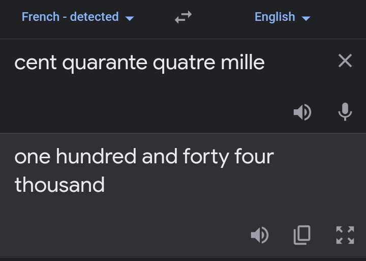Click the word "thousand" in the translation

pos(59,184)
